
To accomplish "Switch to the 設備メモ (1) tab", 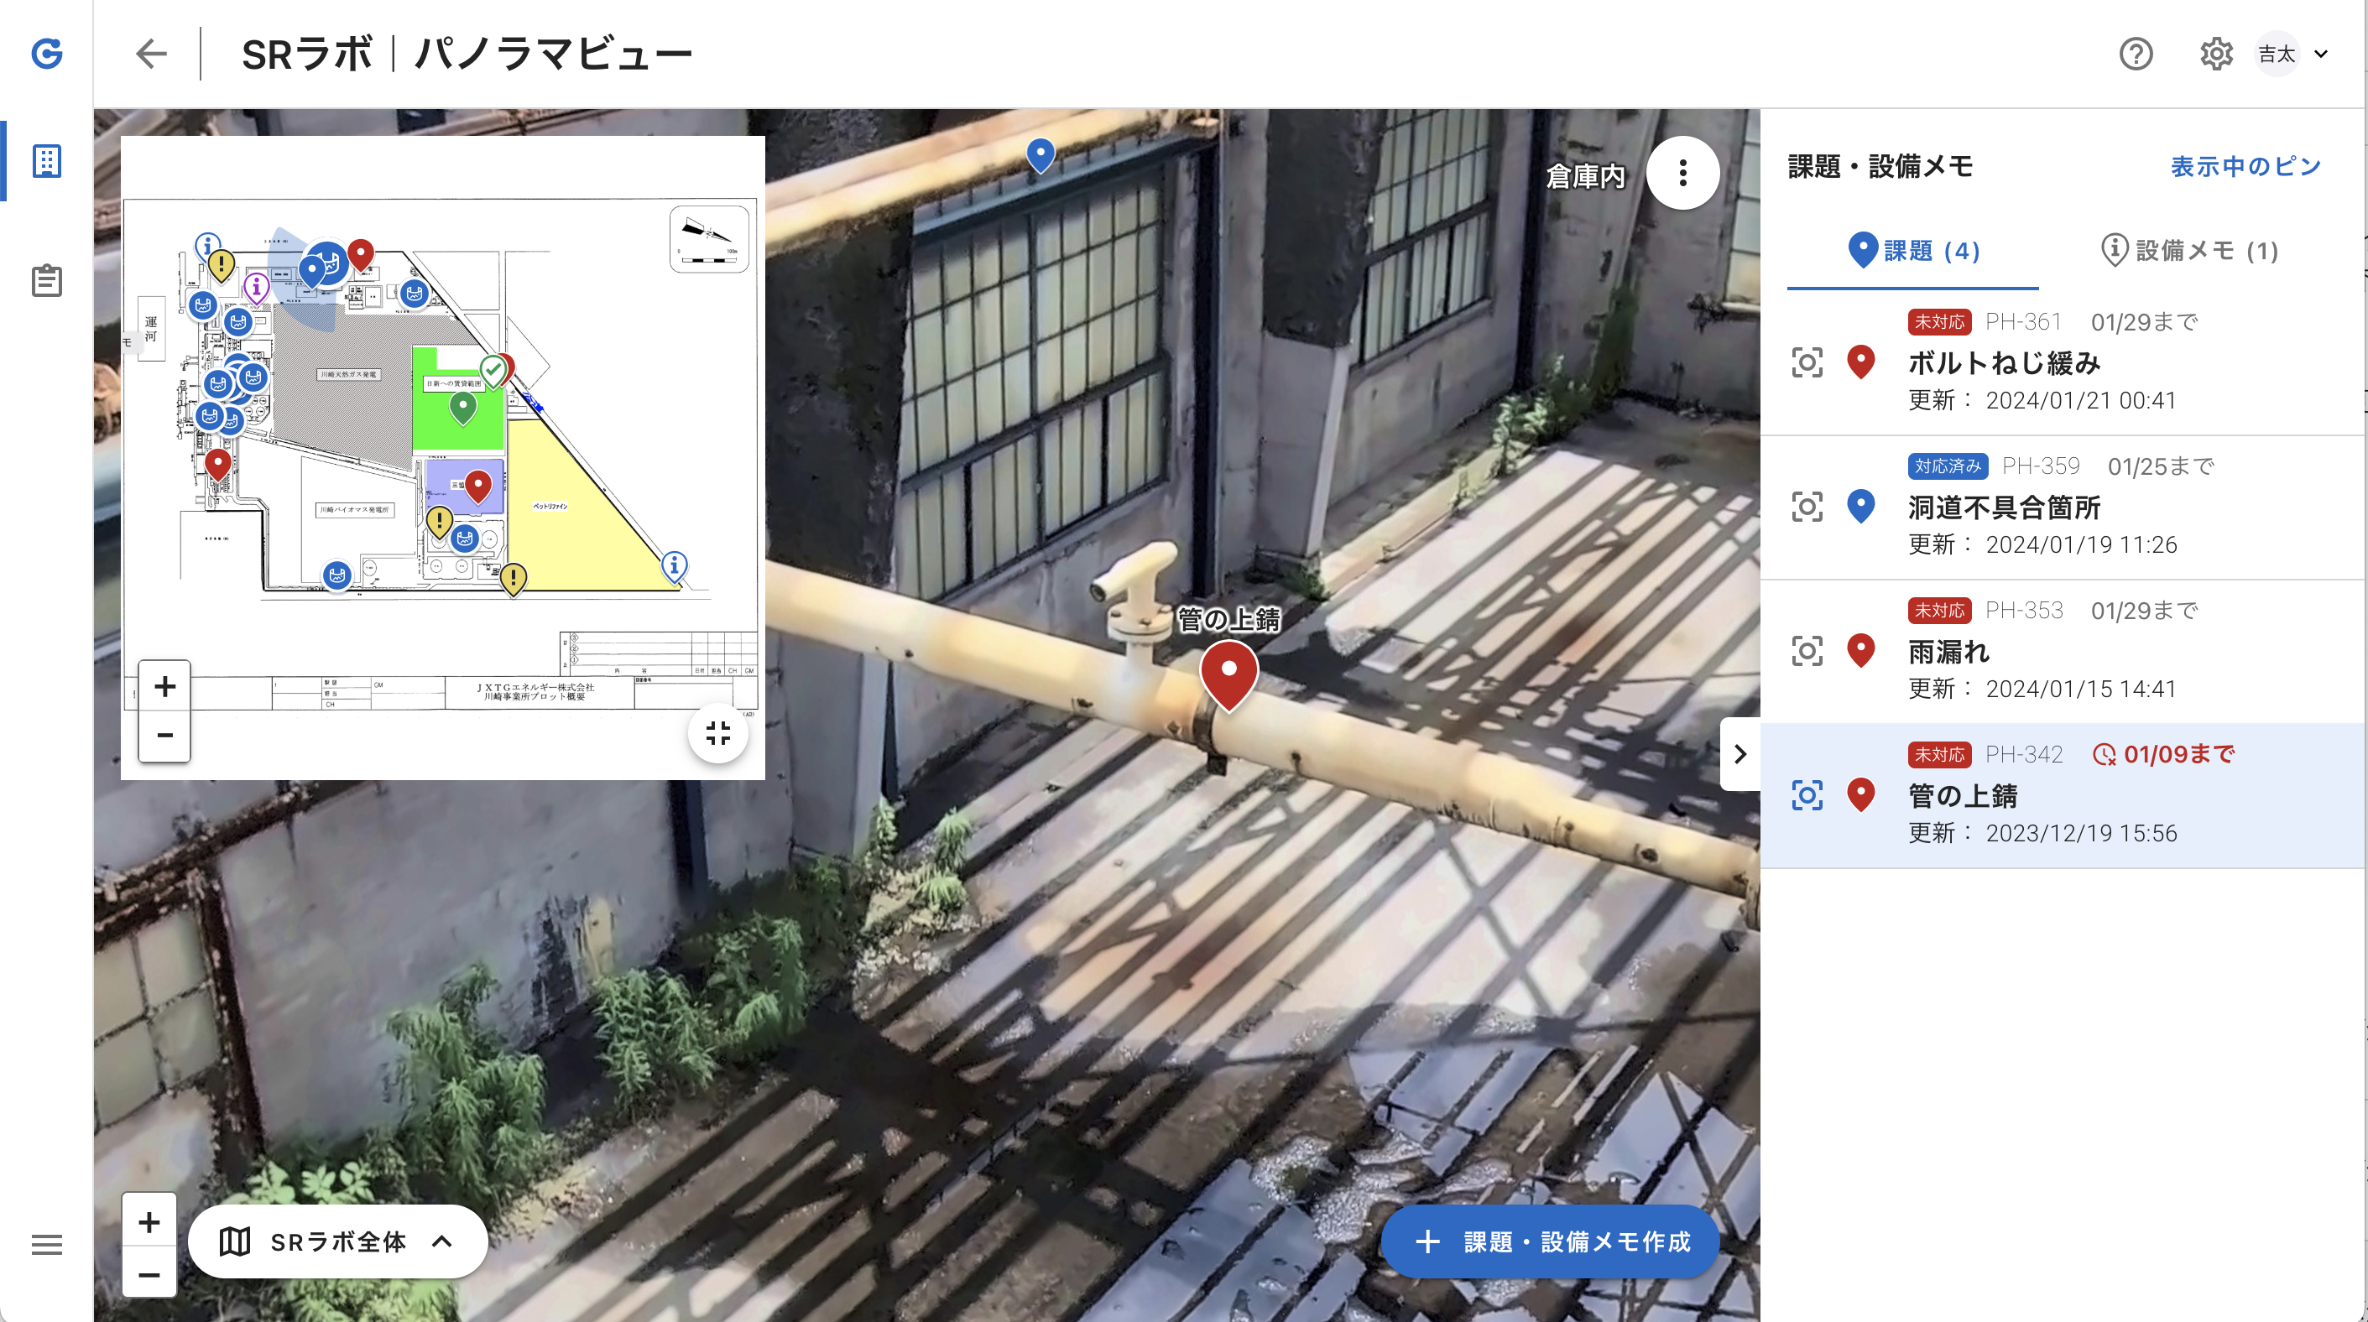I will click(x=2189, y=251).
